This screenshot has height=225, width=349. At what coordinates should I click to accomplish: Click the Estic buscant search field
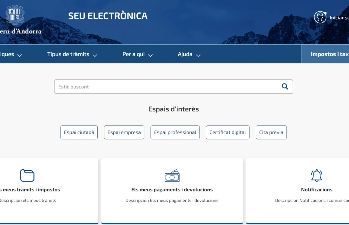(159, 86)
